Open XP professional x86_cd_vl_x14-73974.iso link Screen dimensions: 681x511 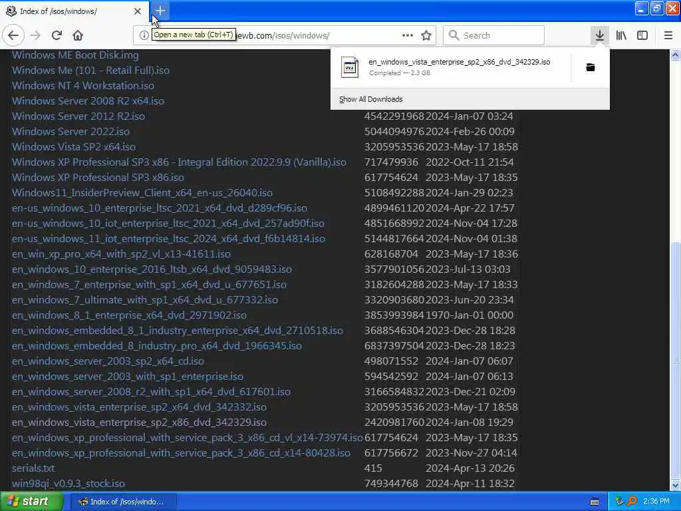click(x=187, y=438)
